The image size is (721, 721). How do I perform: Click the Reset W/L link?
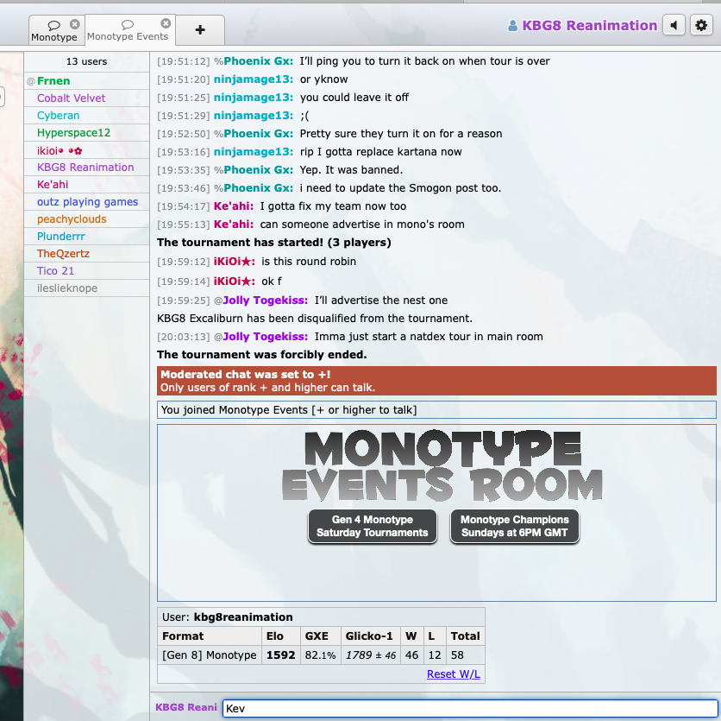click(453, 674)
